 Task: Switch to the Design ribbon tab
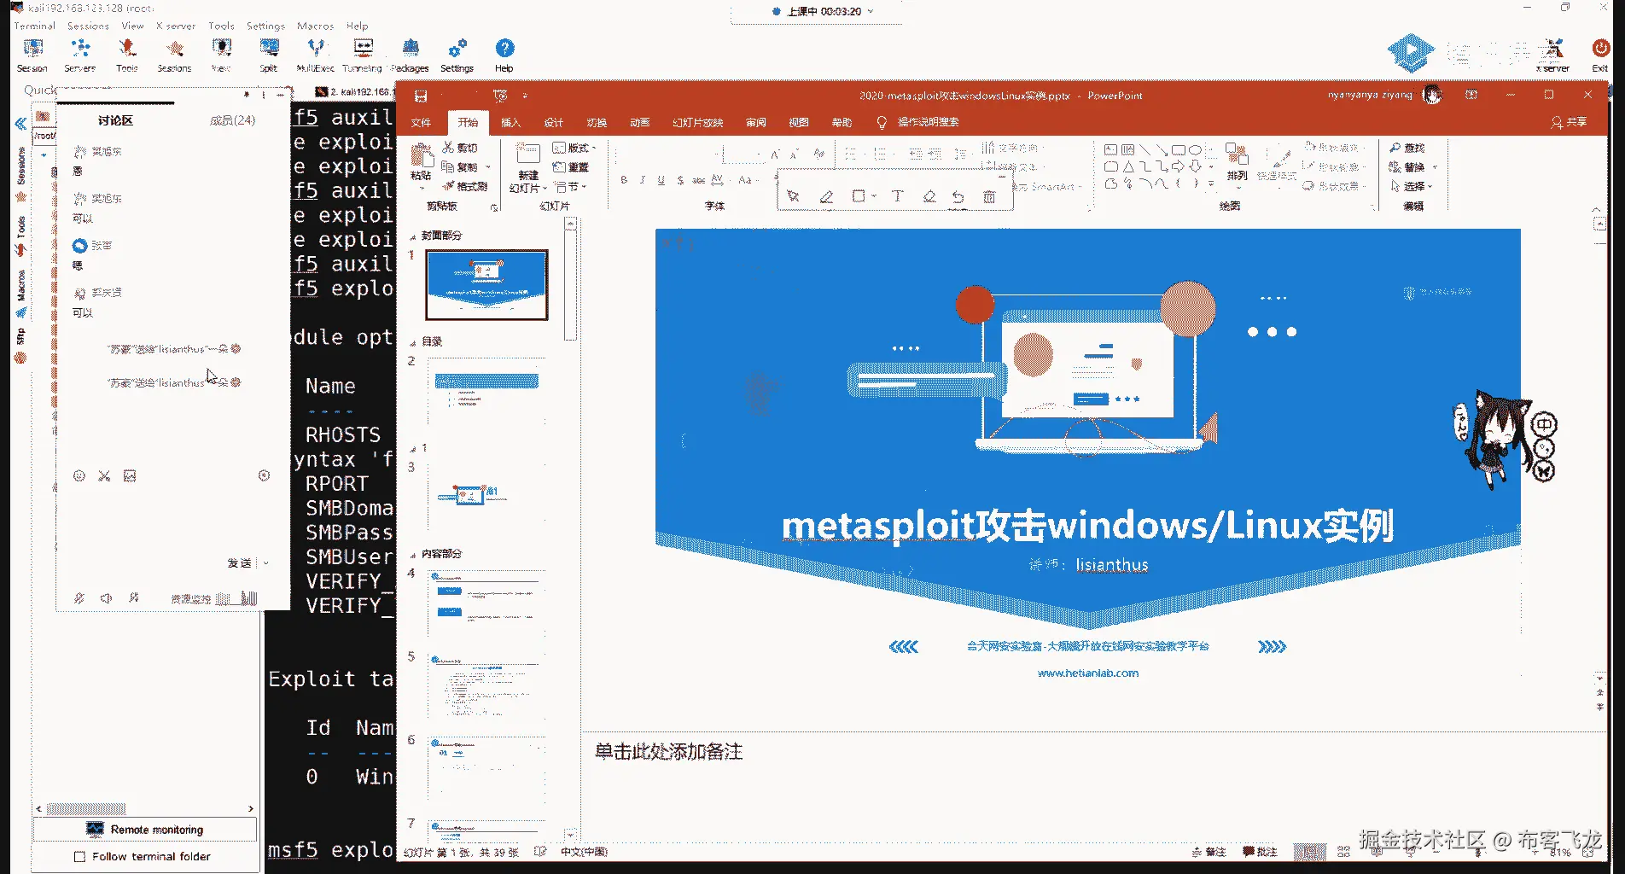(x=554, y=122)
